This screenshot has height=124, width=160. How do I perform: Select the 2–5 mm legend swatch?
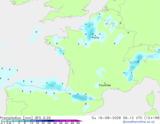point(22,121)
